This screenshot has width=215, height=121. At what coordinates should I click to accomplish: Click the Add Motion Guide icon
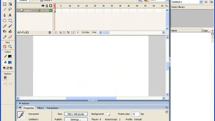23,32
